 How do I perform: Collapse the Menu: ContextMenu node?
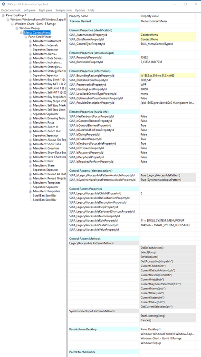[21, 32]
